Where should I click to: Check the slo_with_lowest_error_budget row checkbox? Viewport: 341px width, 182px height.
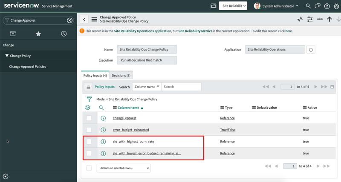click(89, 153)
